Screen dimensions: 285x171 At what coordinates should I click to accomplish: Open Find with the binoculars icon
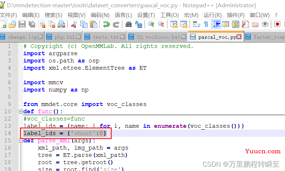(x=129, y=24)
